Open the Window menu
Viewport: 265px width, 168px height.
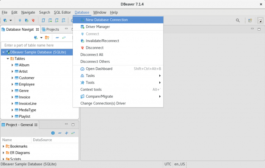100,12
